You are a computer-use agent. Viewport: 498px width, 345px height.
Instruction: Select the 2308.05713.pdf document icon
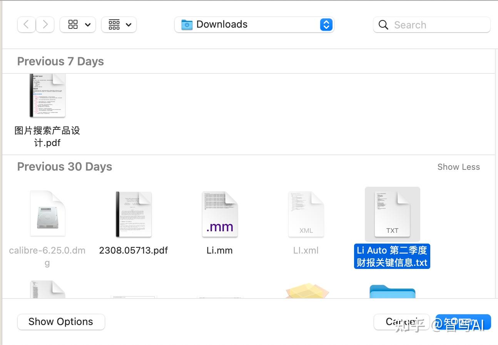(134, 214)
